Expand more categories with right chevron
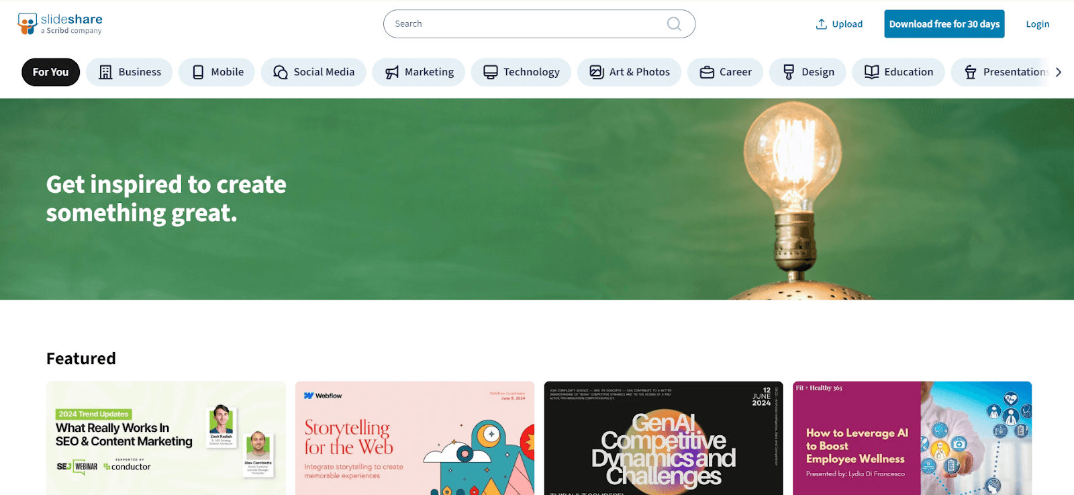1074x495 pixels. 1059,72
